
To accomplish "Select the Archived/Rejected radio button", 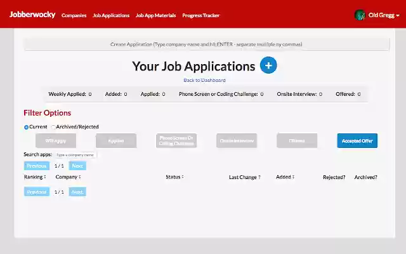I will click(x=53, y=127).
